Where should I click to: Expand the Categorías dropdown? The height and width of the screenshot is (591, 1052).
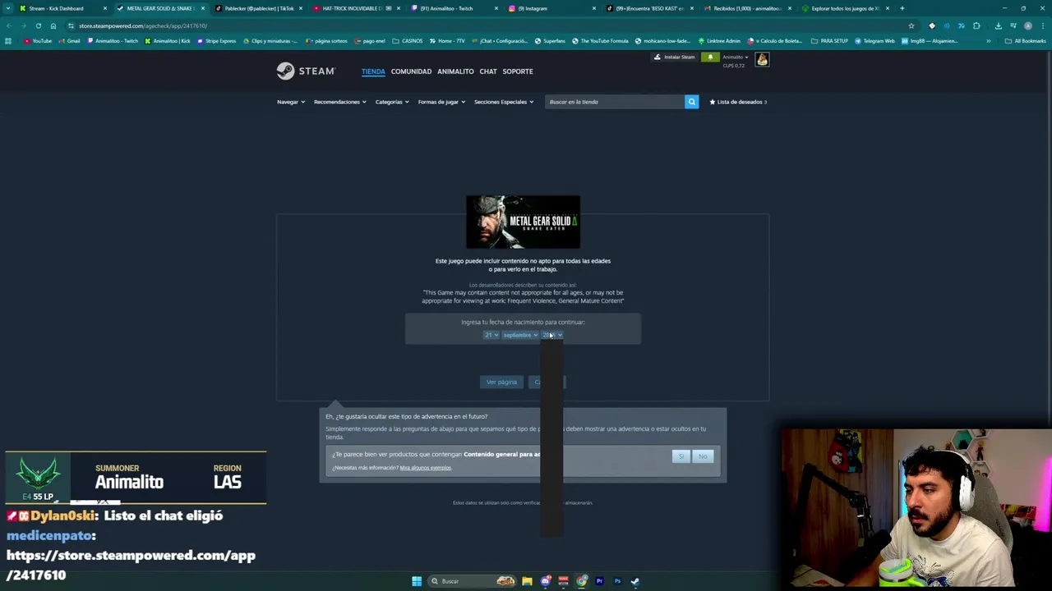pos(392,102)
